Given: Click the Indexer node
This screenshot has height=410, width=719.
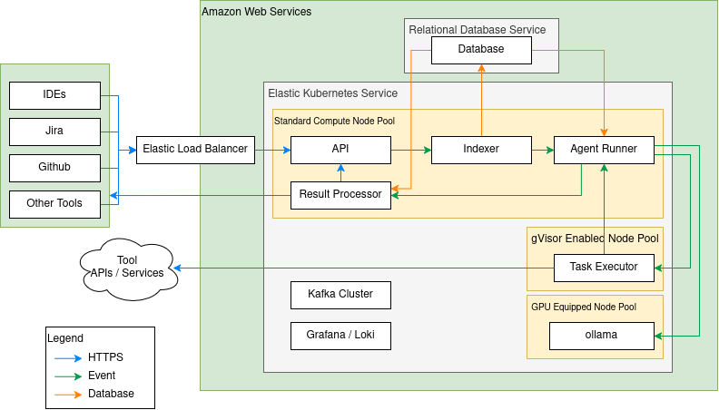Looking at the screenshot, I should click(x=481, y=150).
